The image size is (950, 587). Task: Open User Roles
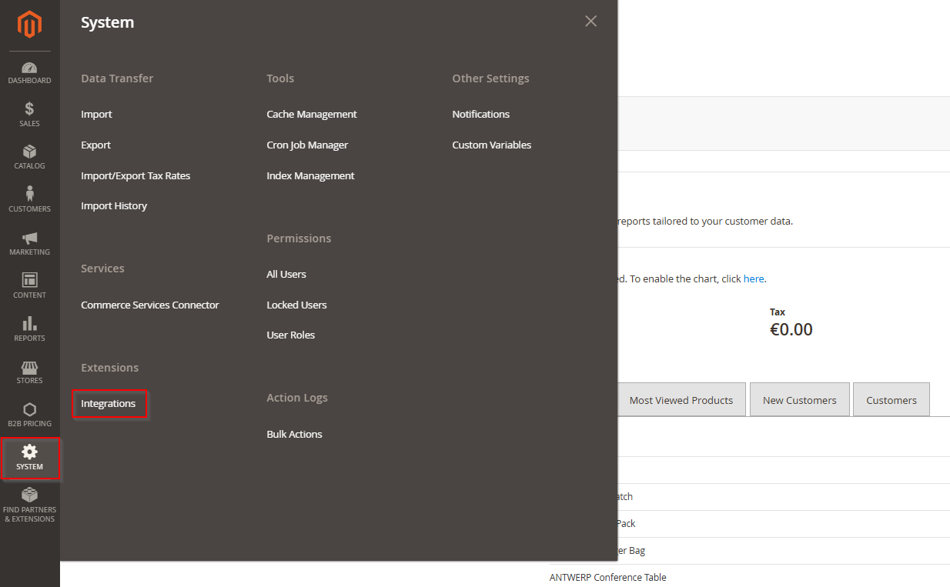290,335
